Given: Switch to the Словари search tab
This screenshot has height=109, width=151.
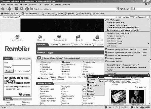Looking at the screenshot, I should pos(99,44).
